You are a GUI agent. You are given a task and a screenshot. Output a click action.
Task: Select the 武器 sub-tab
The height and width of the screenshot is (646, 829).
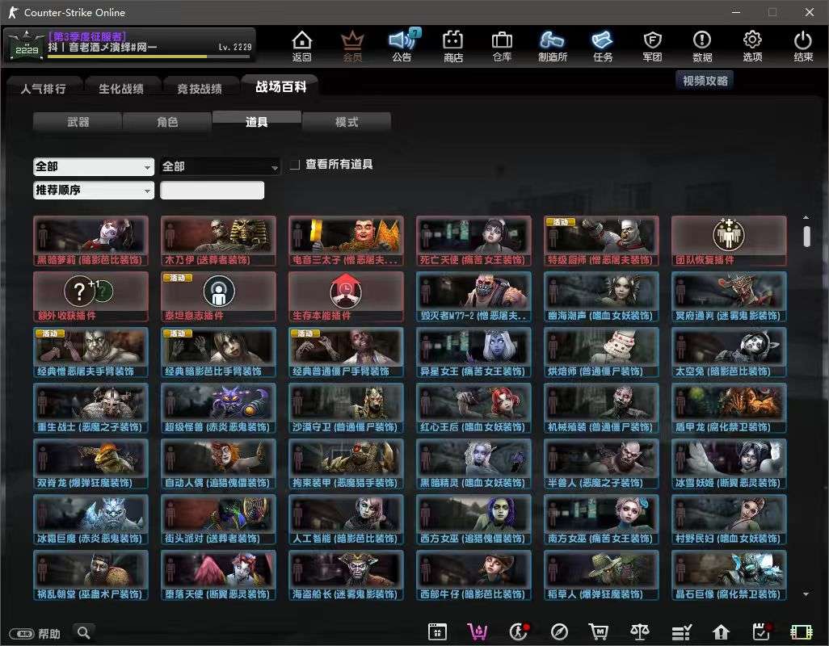(x=78, y=122)
